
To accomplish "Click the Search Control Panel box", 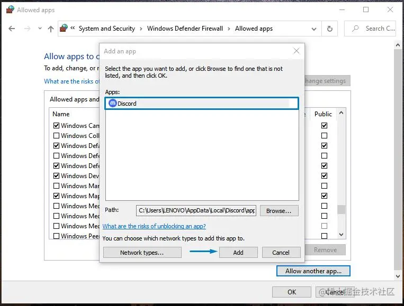I will point(370,29).
